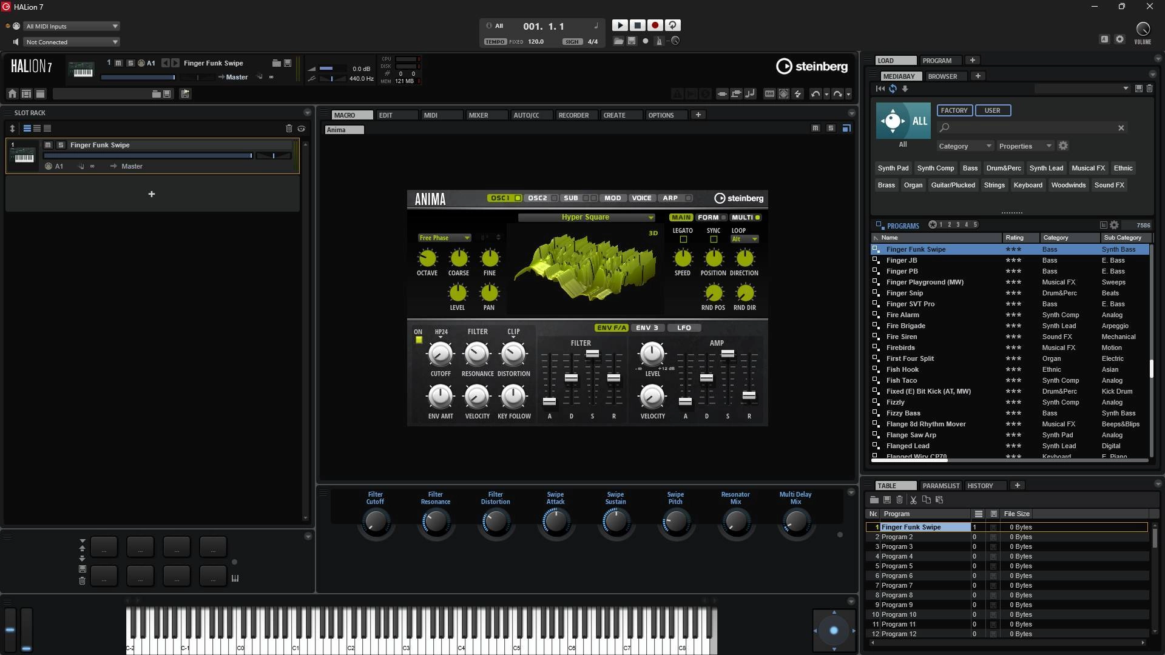This screenshot has height=655, width=1165.
Task: Enable the Legato checkbox
Action: (683, 240)
